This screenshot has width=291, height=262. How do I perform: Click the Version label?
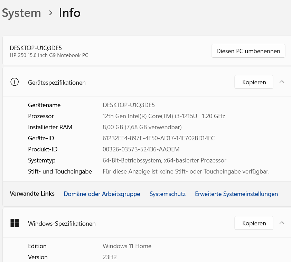[x=38, y=257]
